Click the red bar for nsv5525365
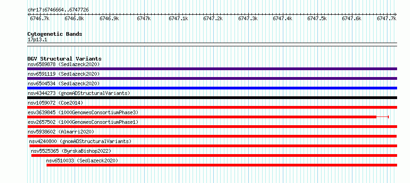 point(214,155)
